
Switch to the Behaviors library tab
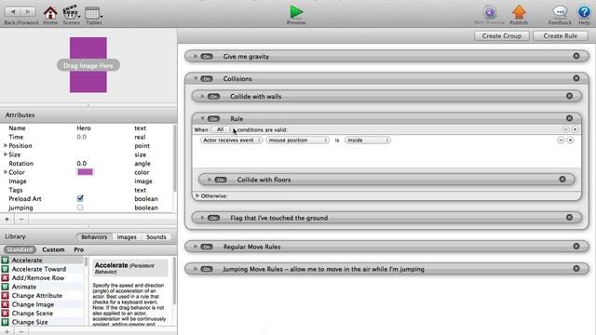(x=94, y=237)
